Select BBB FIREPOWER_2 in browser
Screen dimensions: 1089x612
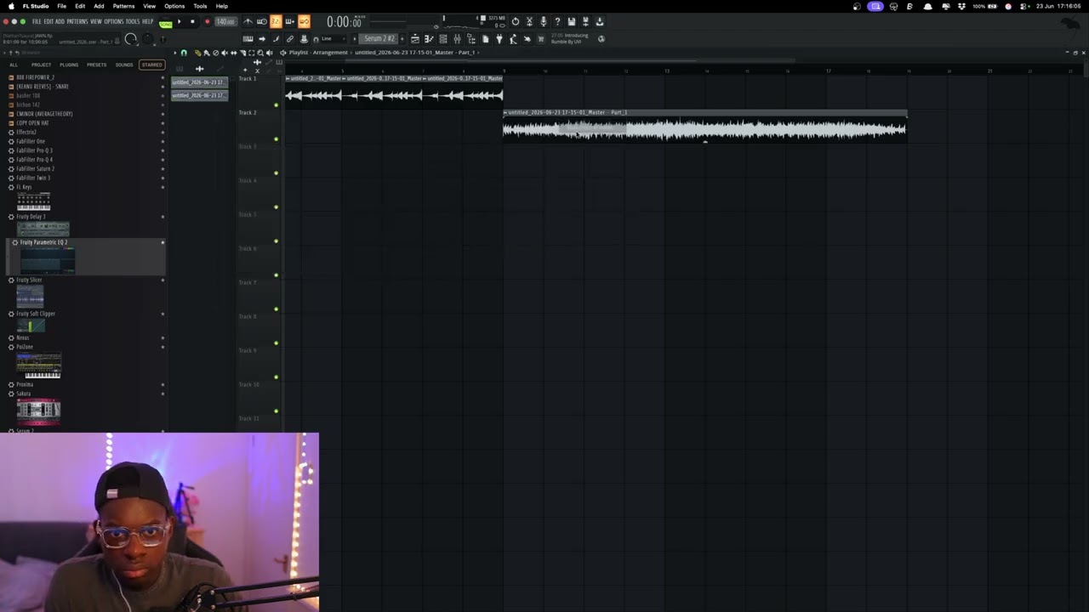pyautogui.click(x=35, y=77)
